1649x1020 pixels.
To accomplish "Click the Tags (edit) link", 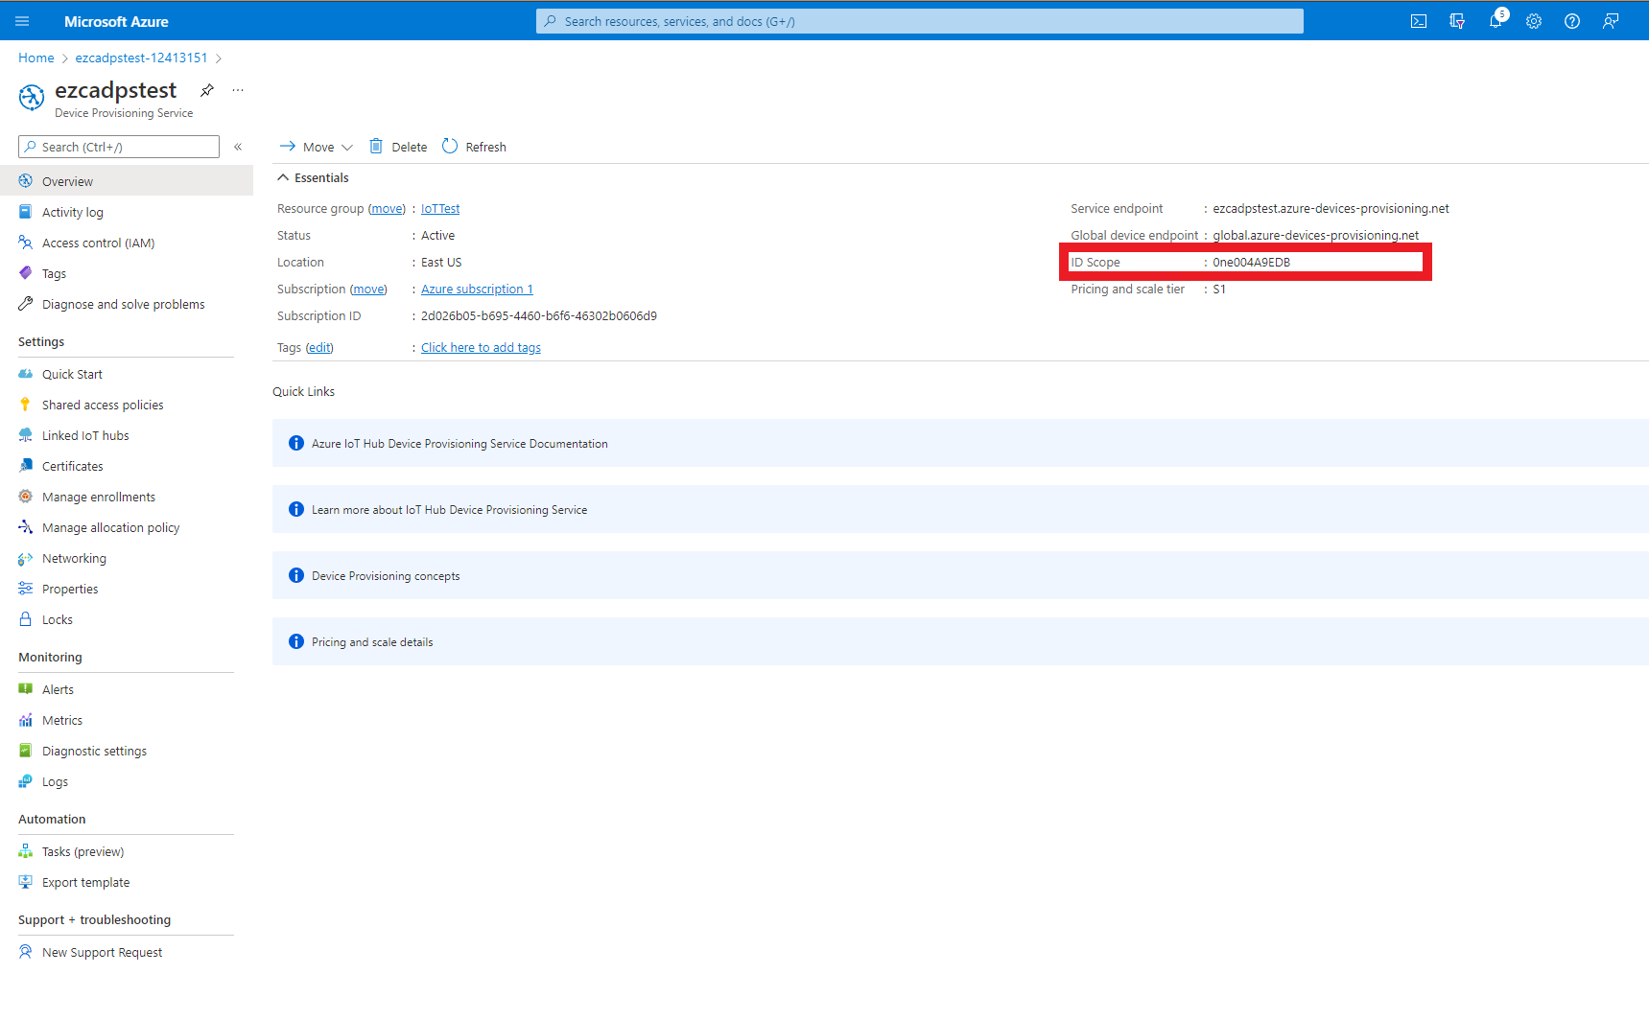I will 319,347.
